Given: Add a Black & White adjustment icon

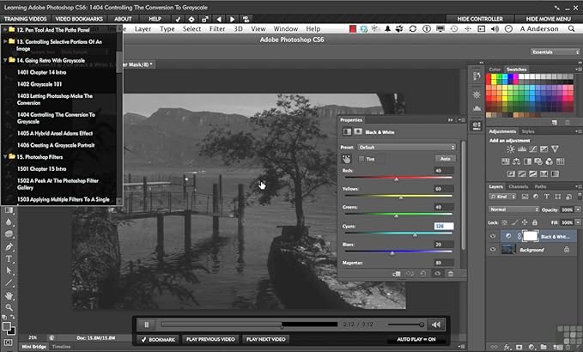Looking at the screenshot, I should pos(527,161).
